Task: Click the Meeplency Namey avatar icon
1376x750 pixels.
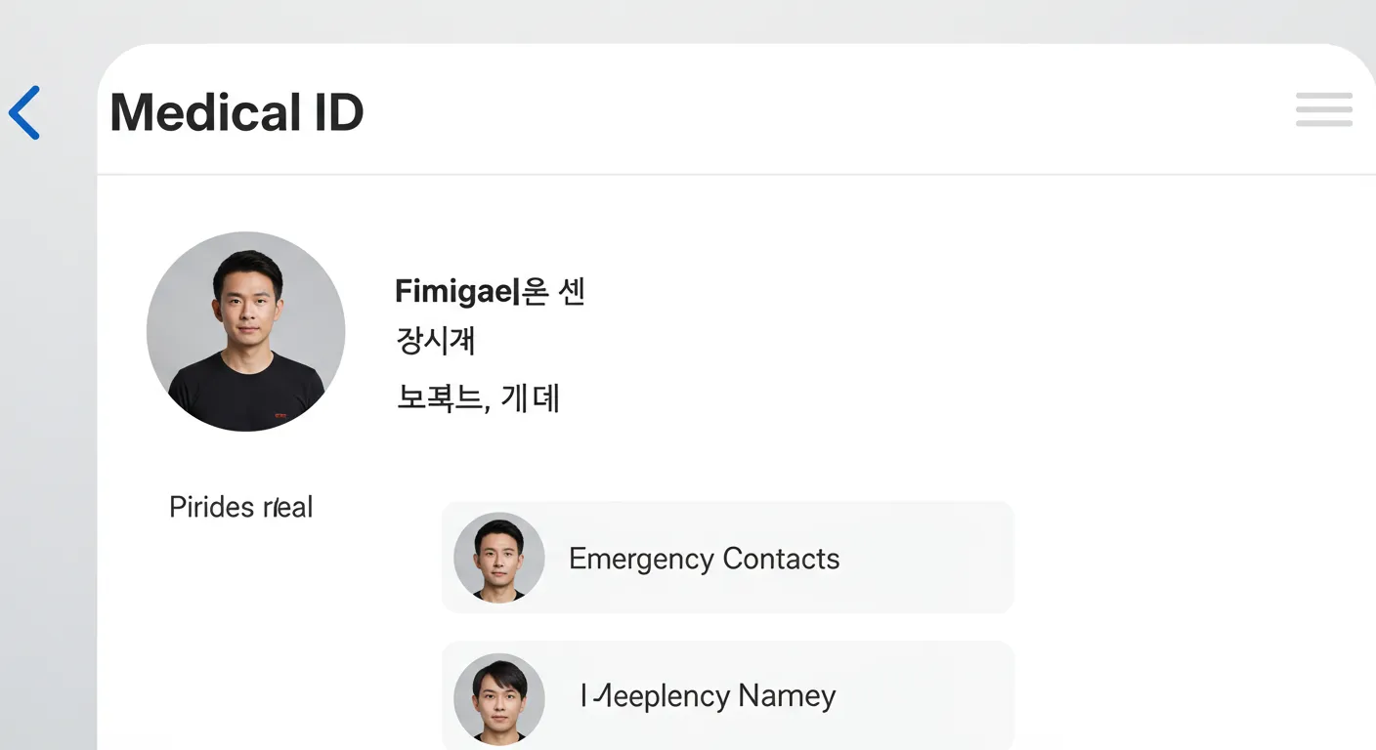Action: [498, 695]
